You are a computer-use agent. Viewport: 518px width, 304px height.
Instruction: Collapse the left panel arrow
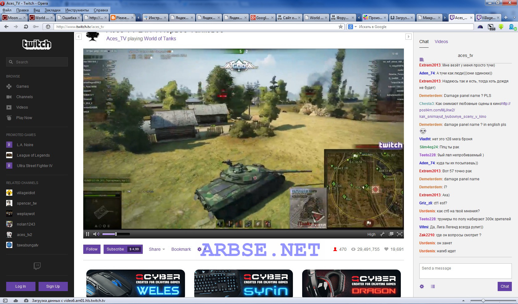[79, 37]
